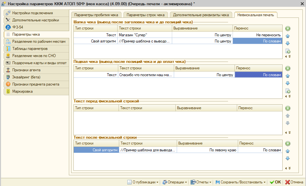Image resolution: width=306 pixels, height=186 pixels.
Task: Add row to Текст перед фискальной строкой
Action: coord(288,108)
